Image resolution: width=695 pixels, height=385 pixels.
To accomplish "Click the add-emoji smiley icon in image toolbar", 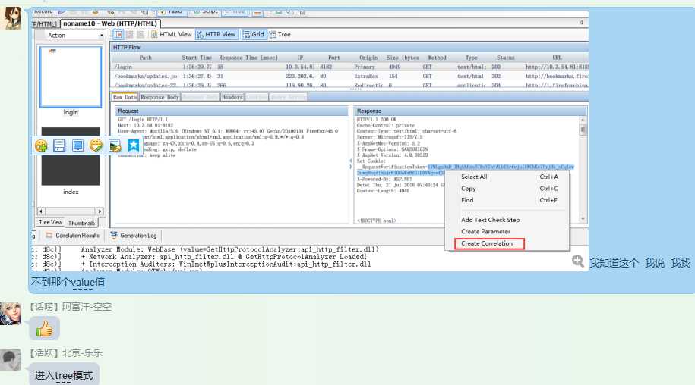I will (41, 146).
